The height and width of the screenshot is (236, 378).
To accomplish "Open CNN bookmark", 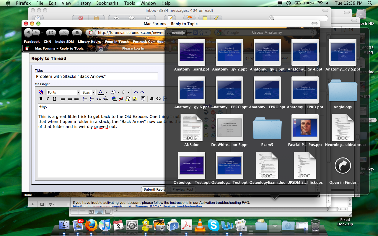I will [x=47, y=42].
